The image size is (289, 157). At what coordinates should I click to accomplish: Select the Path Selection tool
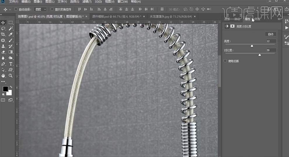click(3, 70)
